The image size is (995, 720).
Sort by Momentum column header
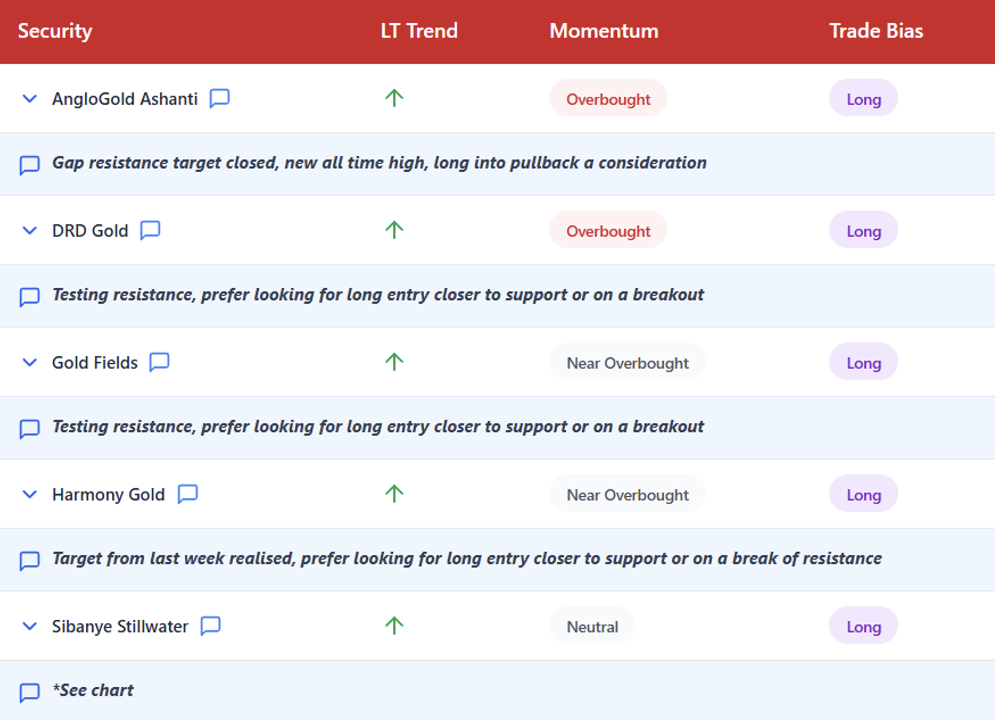pos(603,31)
